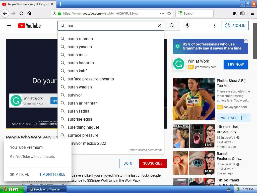Click the JOIN channel button
Screen dimensions: 257x193
pos(128,163)
